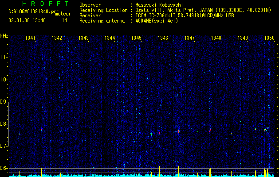279x177 pixels.
Task: Click the 1348 time axis label
Action: point(216,38)
